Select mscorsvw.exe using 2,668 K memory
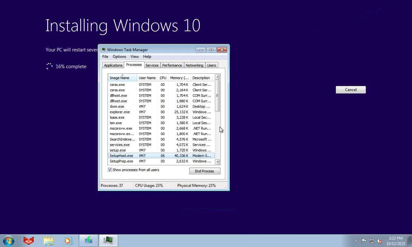412x247 pixels. point(161,128)
